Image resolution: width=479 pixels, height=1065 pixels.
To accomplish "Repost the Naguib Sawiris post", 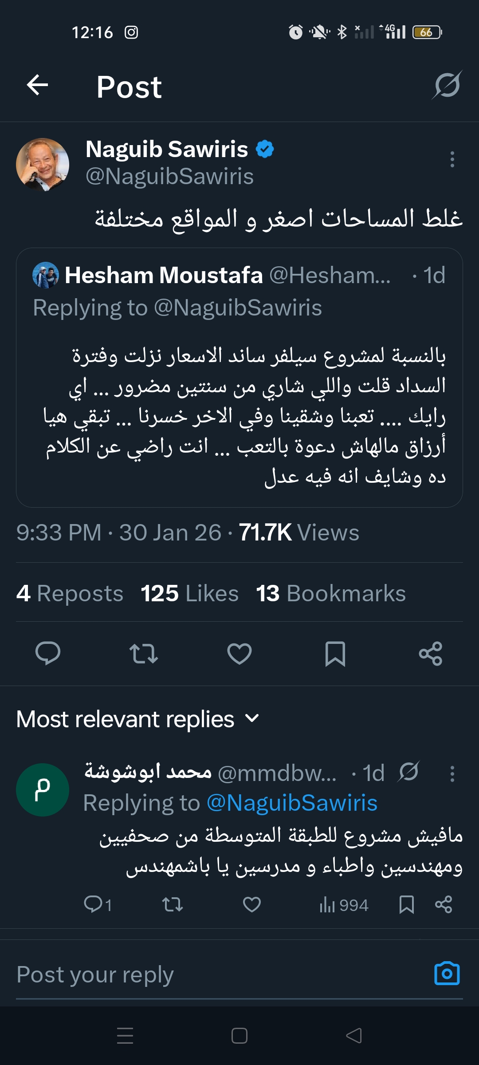I will [x=144, y=653].
